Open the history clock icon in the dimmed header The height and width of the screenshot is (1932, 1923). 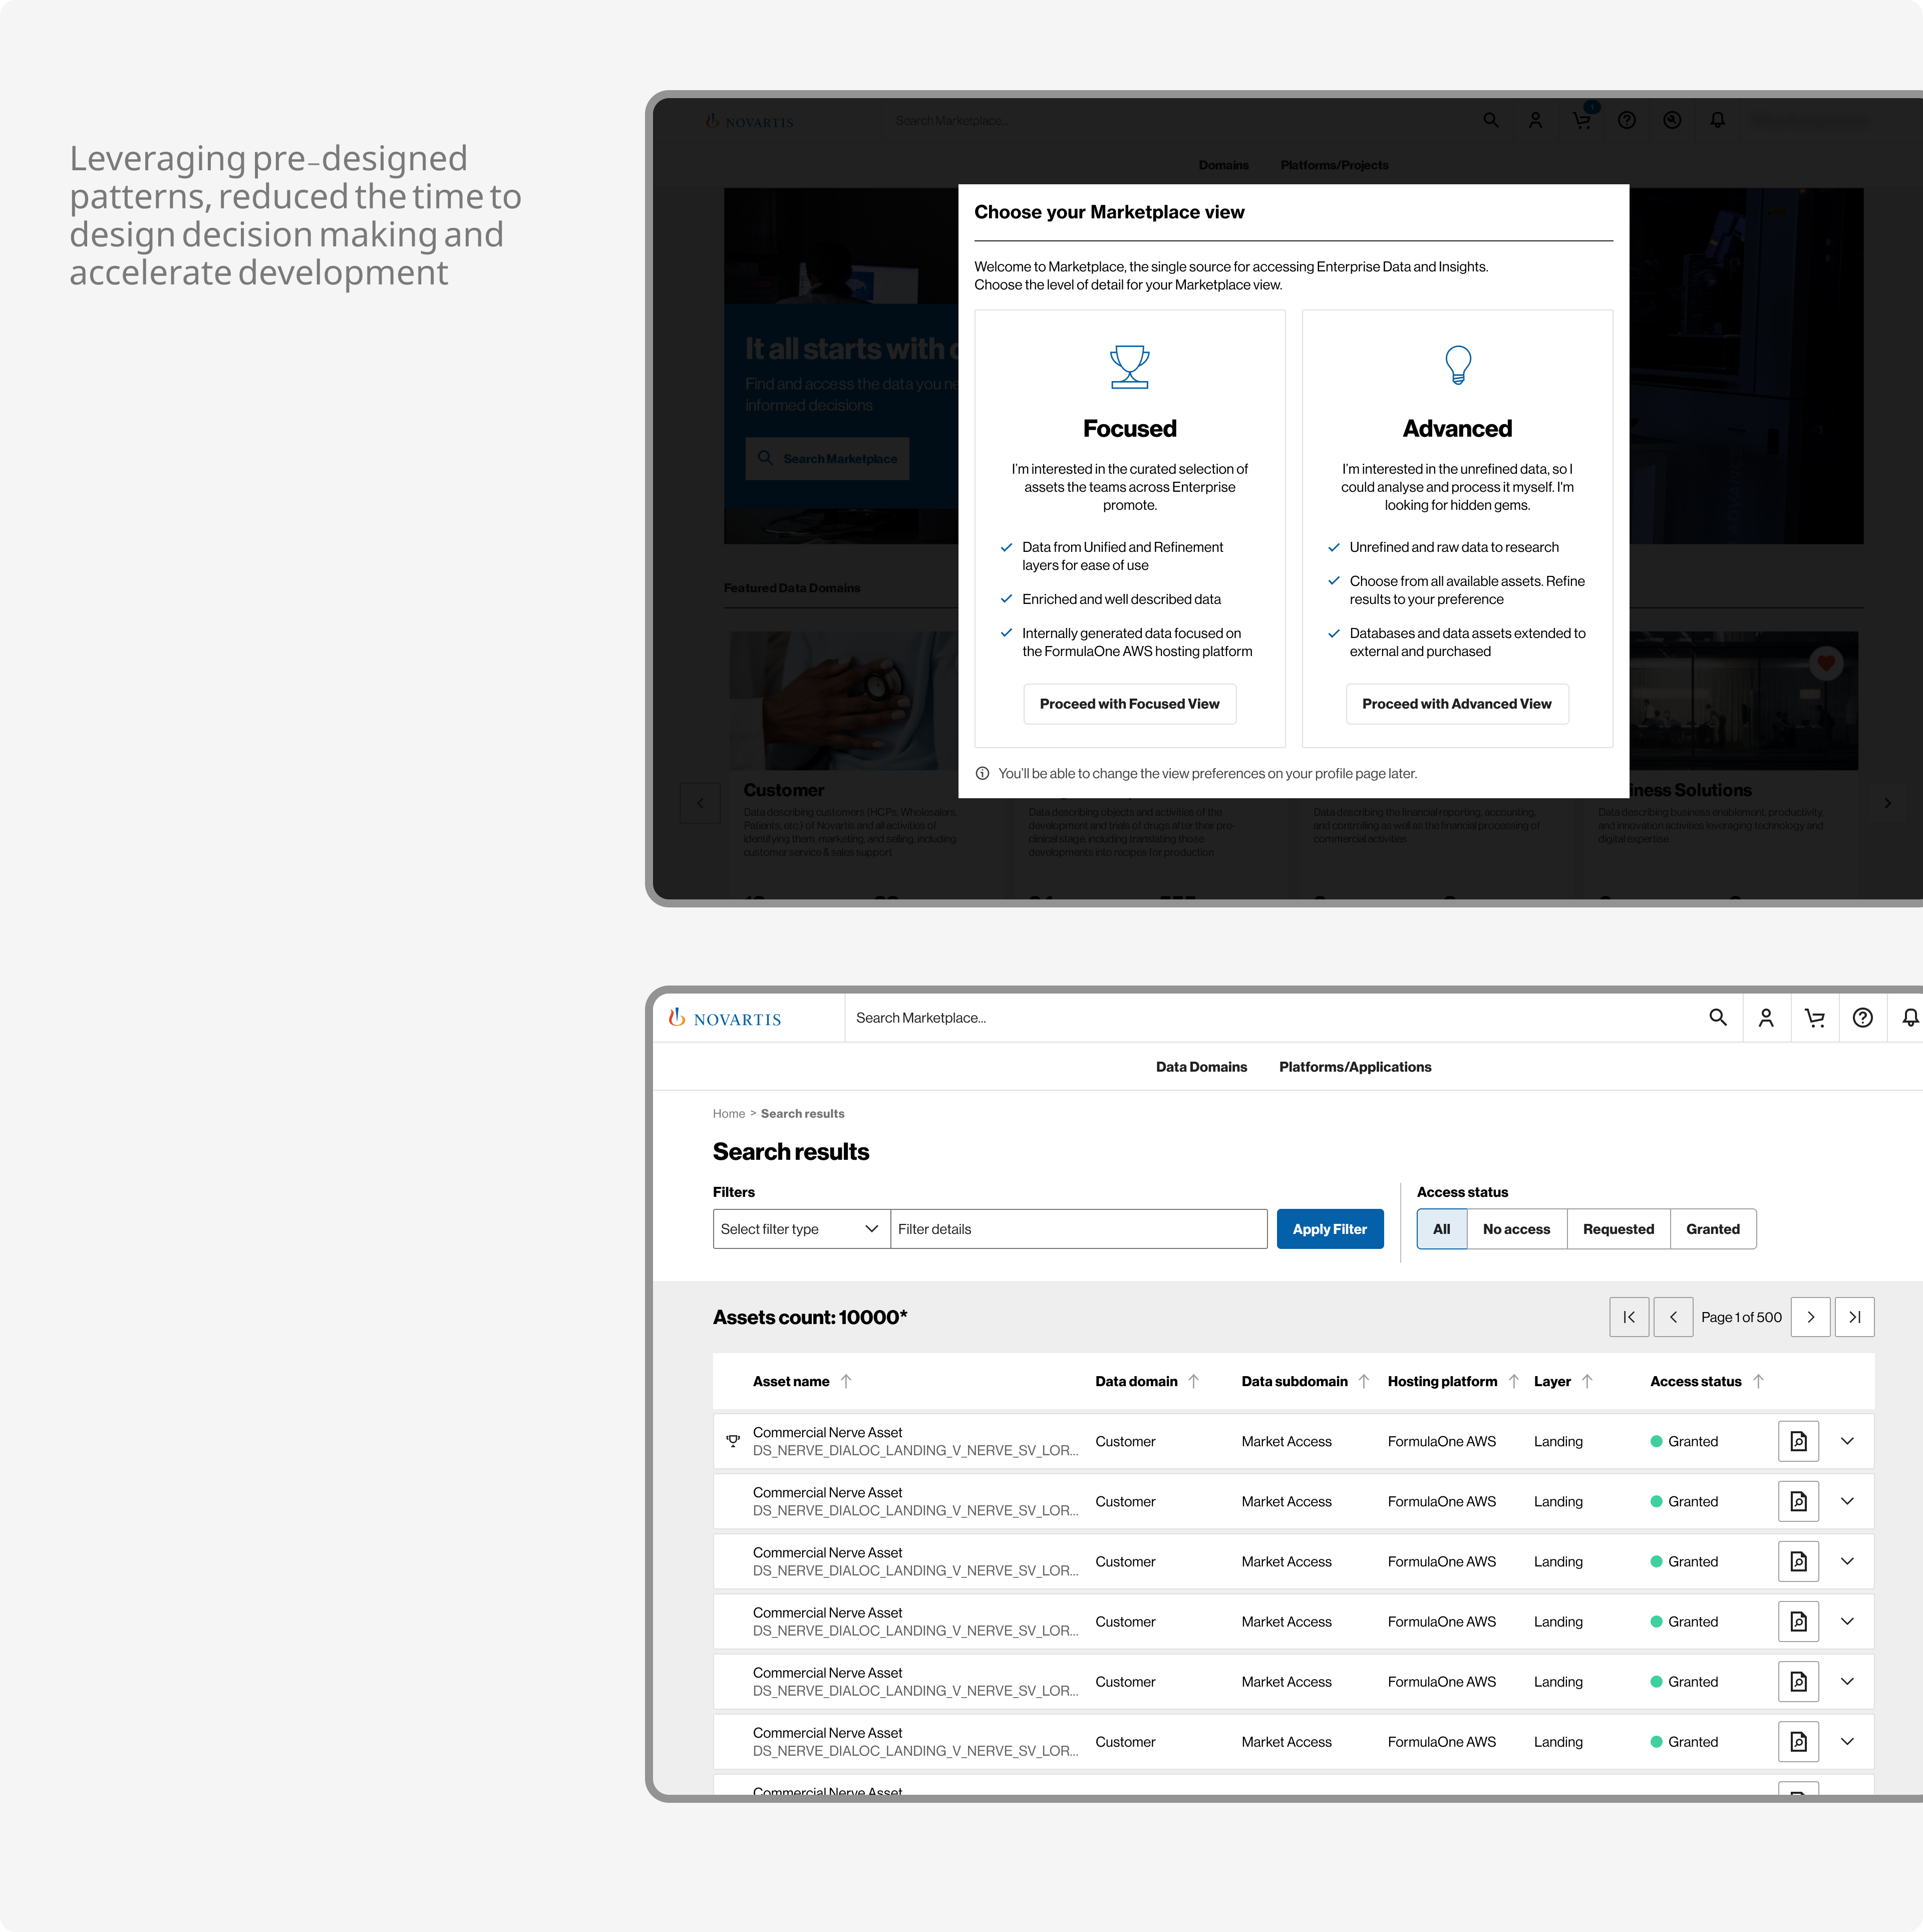(1672, 120)
